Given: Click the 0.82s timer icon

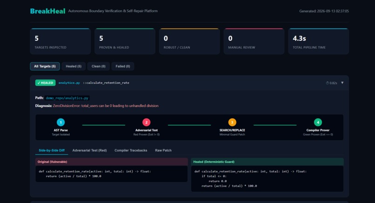Looking at the screenshot, I should pos(327,83).
